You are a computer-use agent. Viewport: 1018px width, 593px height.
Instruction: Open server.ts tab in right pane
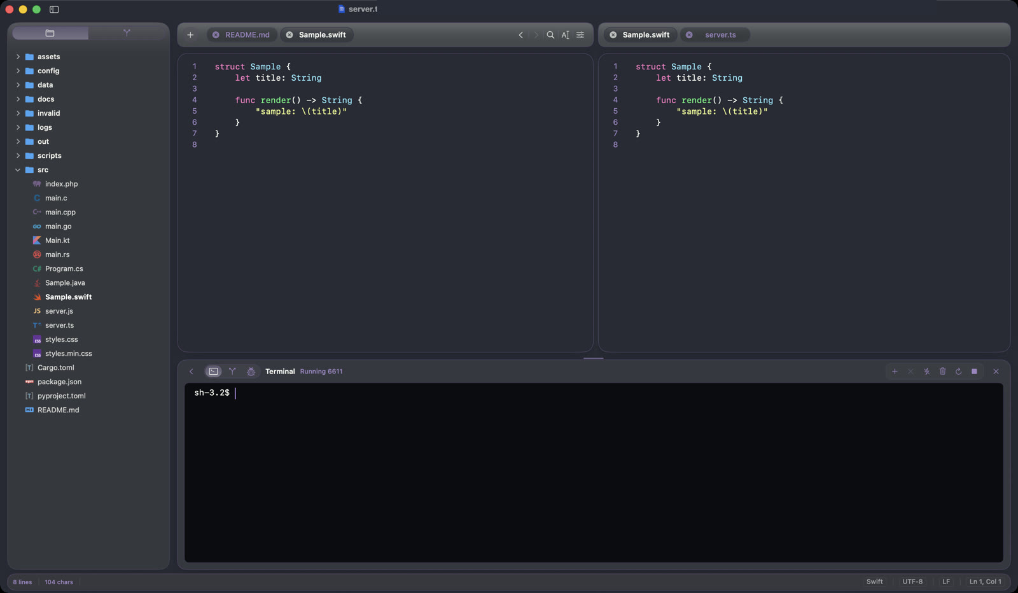(715, 35)
